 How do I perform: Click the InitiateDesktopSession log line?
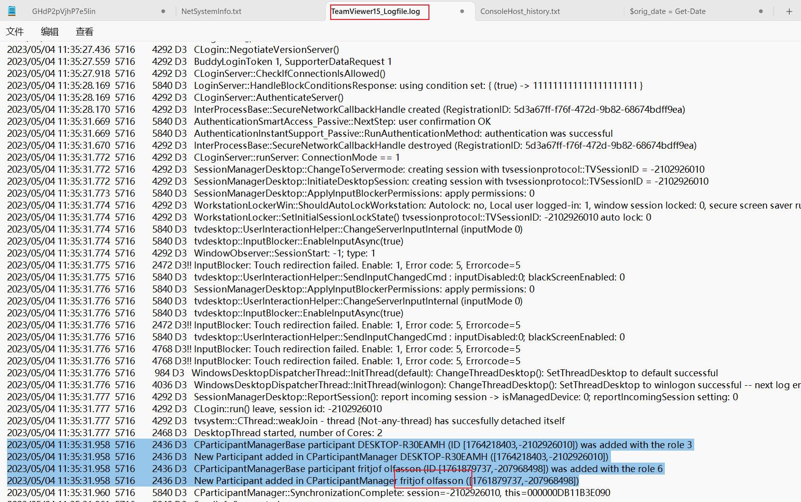358,181
